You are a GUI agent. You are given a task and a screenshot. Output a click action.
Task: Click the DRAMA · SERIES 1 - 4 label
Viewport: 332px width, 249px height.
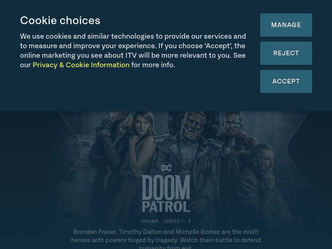click(x=166, y=221)
